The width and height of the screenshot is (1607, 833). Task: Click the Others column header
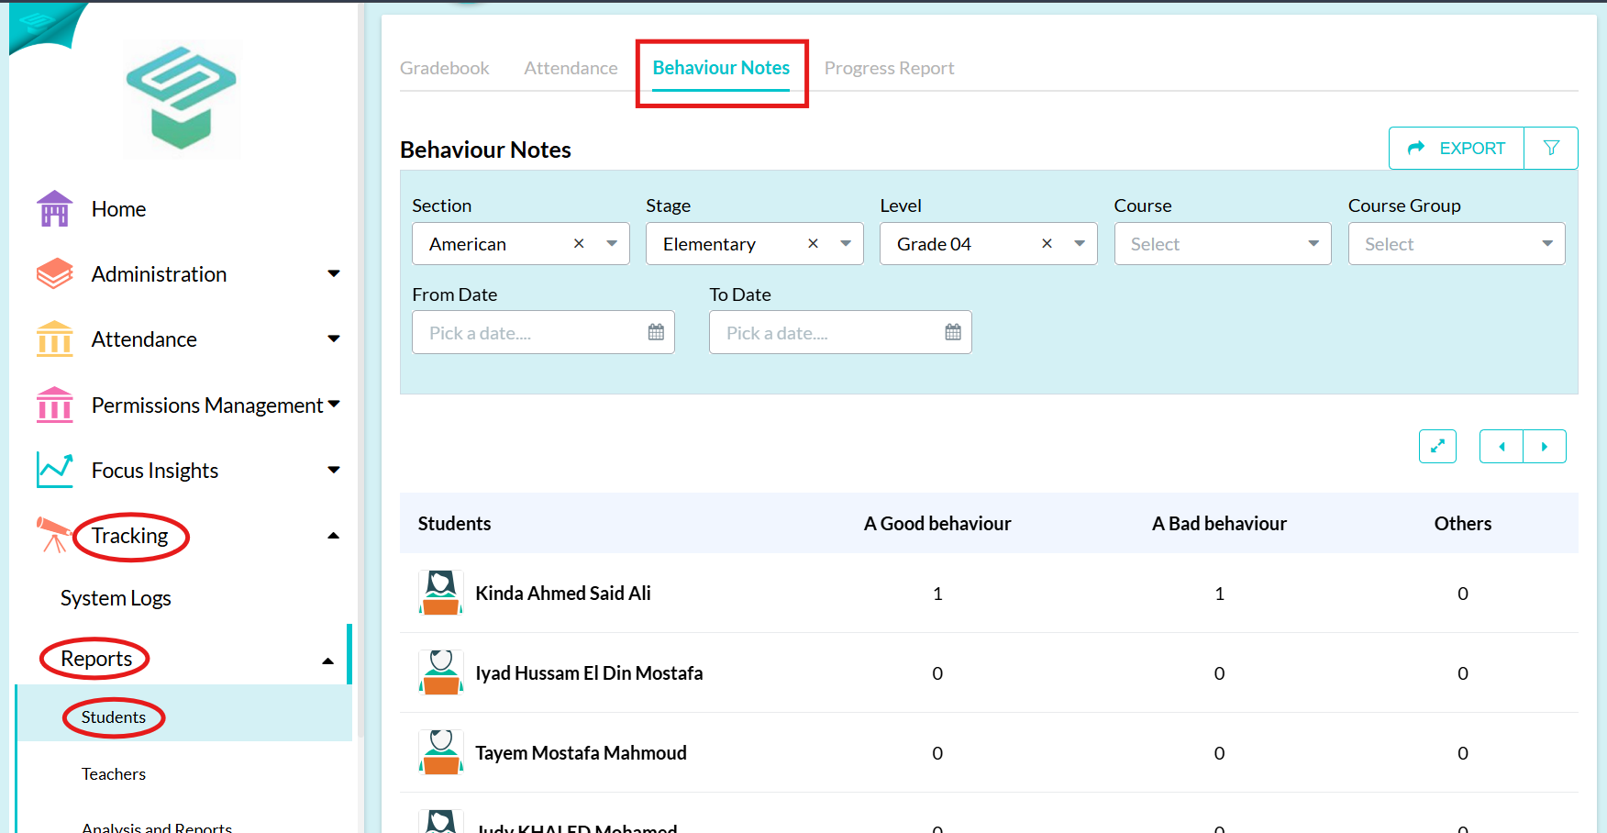(1463, 523)
